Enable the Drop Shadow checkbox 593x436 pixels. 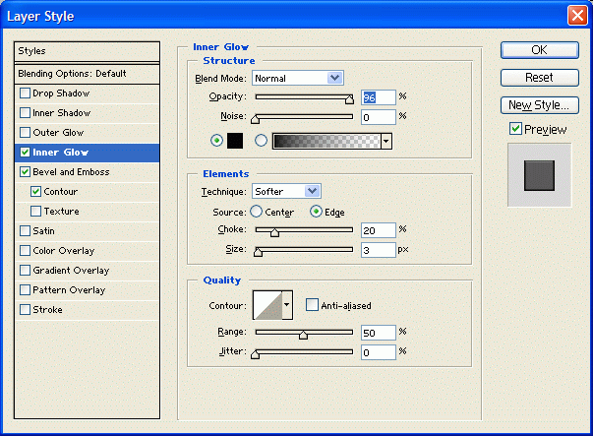(25, 93)
